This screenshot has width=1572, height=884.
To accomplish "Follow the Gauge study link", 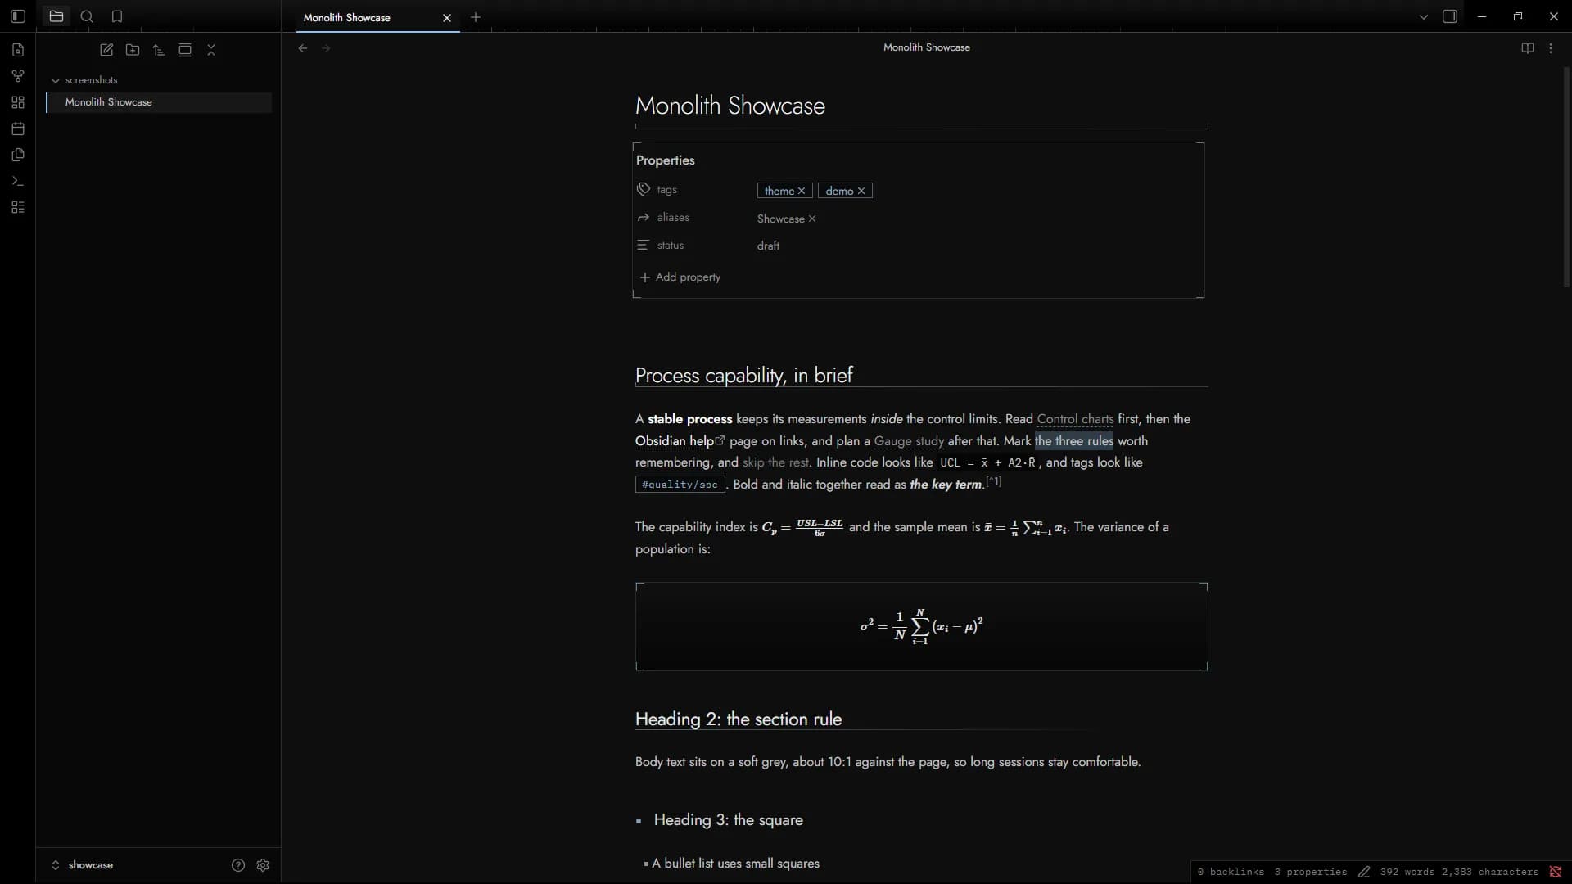I will click(909, 441).
